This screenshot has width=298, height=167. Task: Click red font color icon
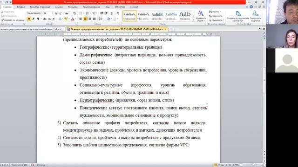tap(73, 19)
